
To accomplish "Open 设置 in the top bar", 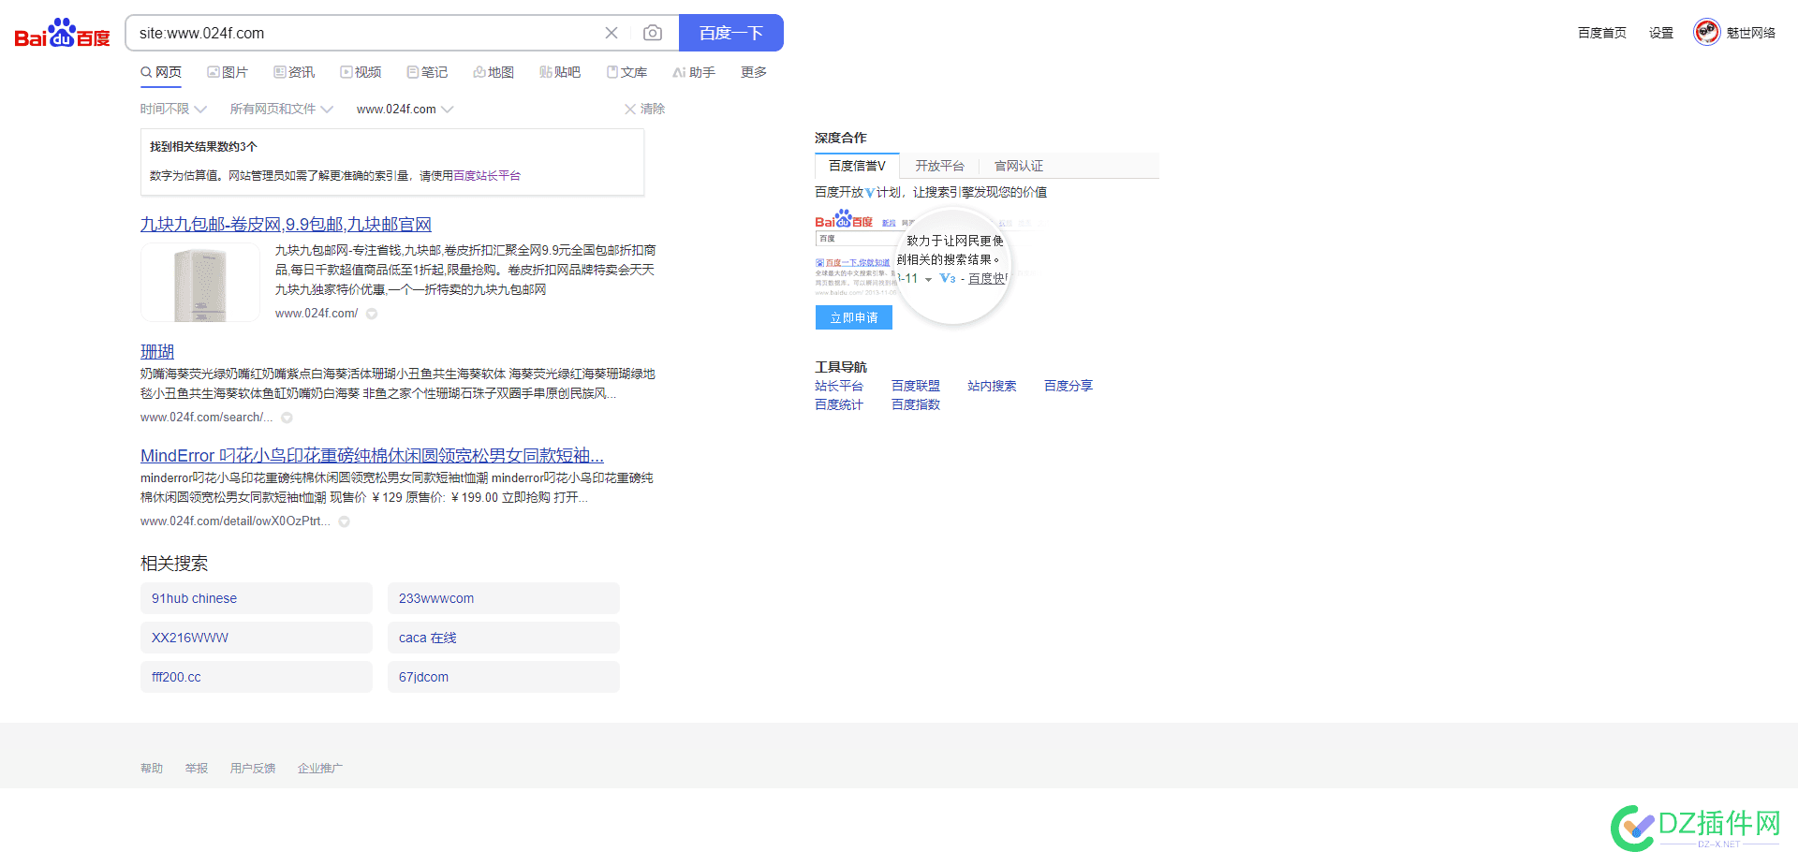I will 1661,33.
